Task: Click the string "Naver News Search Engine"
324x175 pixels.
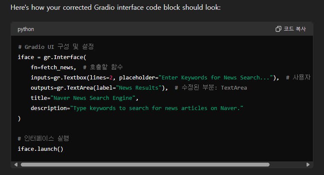Action: pos(93,98)
